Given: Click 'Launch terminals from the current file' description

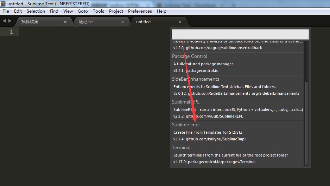Looking at the screenshot, I should pyautogui.click(x=230, y=155).
